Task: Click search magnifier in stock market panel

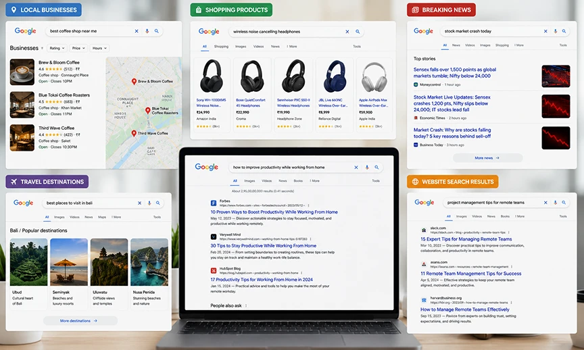Action: [x=564, y=31]
